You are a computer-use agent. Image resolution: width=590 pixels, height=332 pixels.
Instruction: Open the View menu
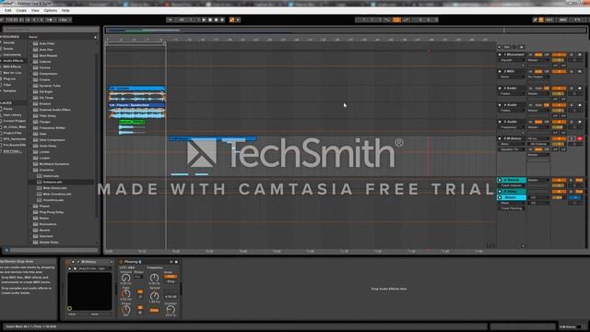[35, 10]
